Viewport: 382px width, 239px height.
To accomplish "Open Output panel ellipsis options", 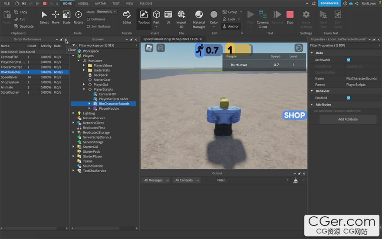I will (303, 180).
